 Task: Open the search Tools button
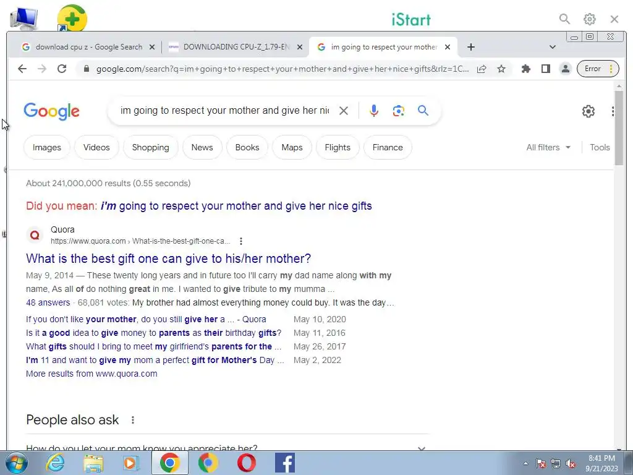600,147
